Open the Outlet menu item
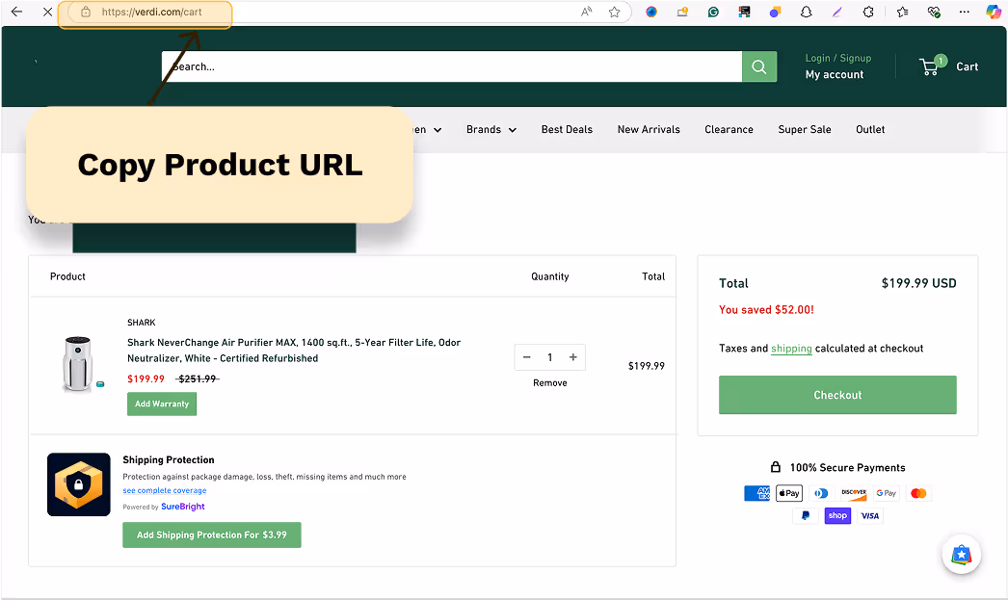1008x600 pixels. pos(870,129)
